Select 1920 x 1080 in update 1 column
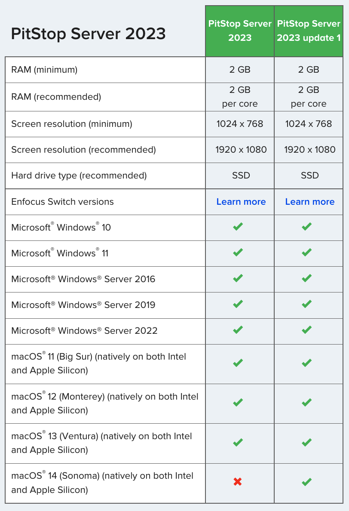This screenshot has height=511, width=349. coord(309,150)
